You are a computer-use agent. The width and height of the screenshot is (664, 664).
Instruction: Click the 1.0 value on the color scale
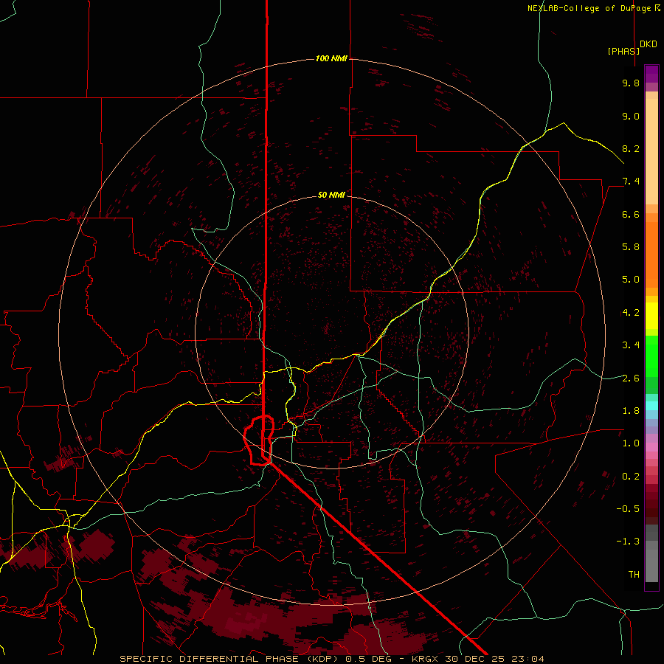[631, 443]
